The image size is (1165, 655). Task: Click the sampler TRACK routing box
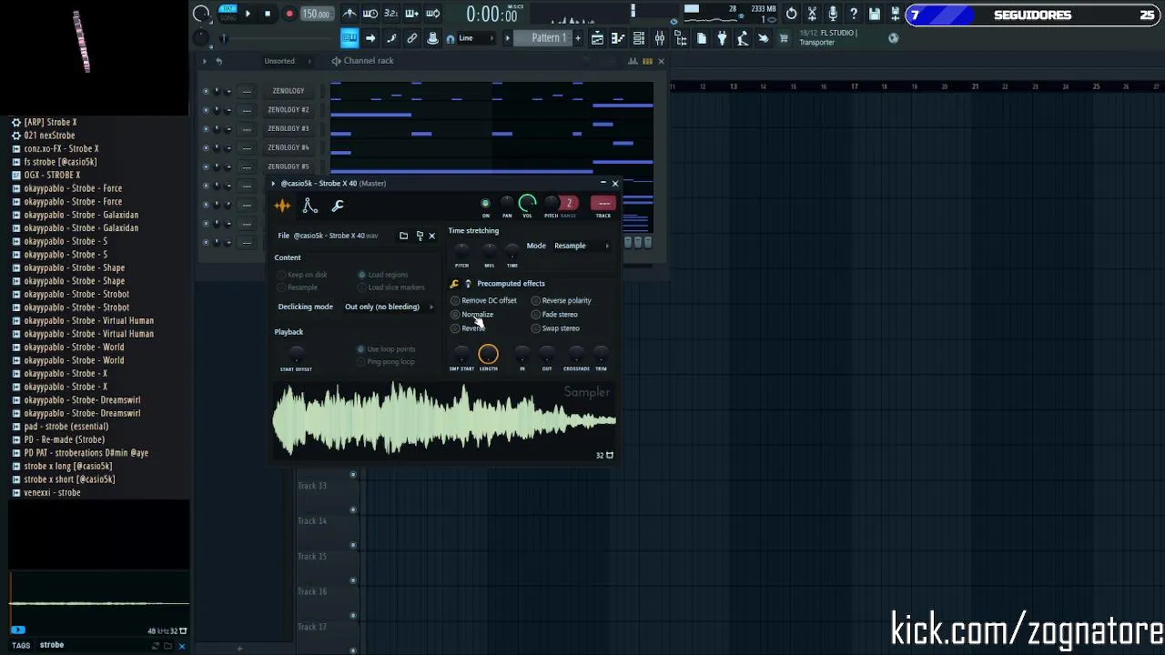coord(603,204)
